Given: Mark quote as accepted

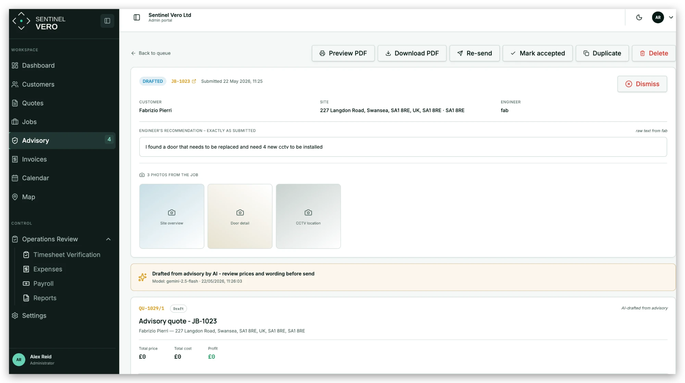Looking at the screenshot, I should pos(537,53).
